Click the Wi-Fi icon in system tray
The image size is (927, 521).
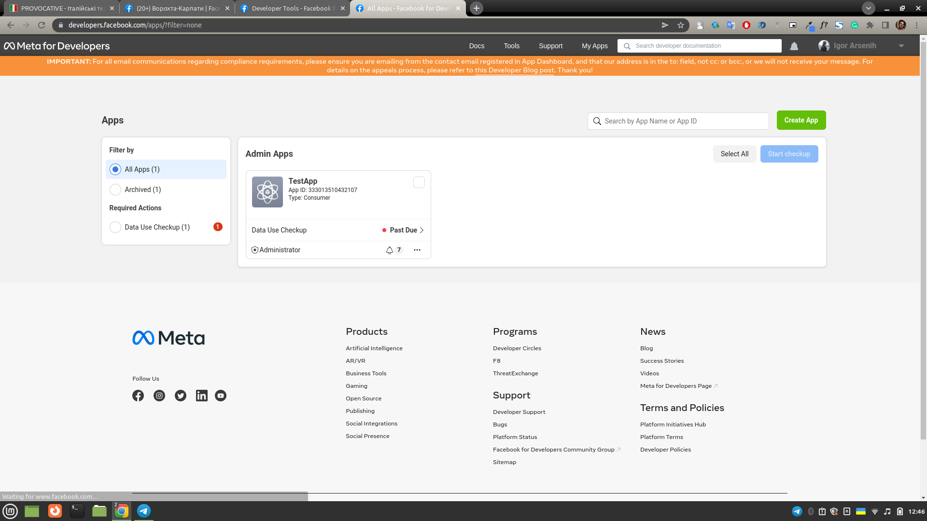[874, 511]
